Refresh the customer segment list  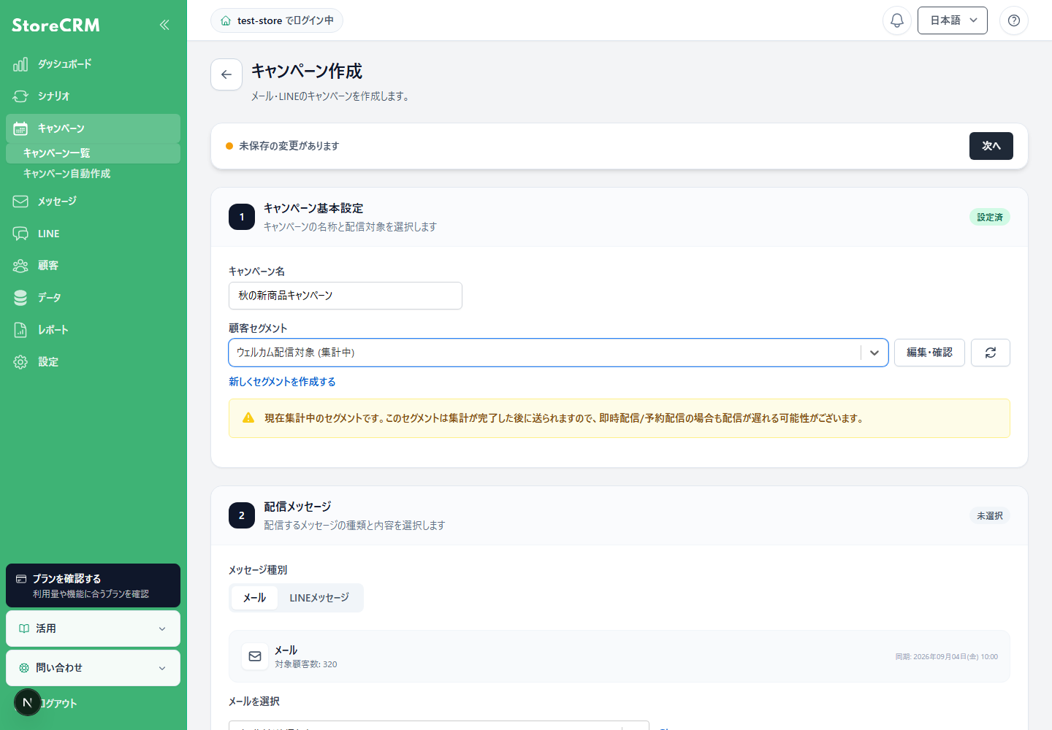(x=991, y=353)
